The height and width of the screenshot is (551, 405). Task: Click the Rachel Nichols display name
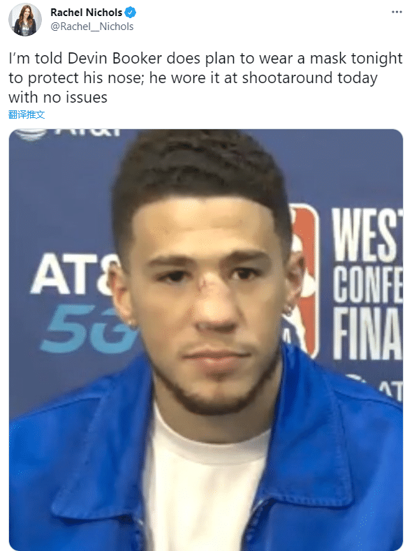[86, 13]
